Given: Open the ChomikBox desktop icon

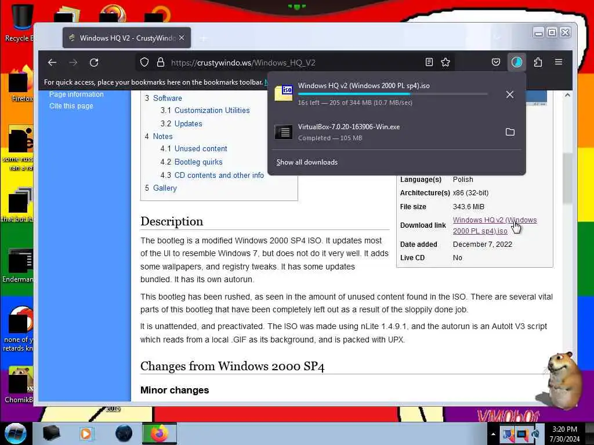Looking at the screenshot, I should (x=19, y=385).
